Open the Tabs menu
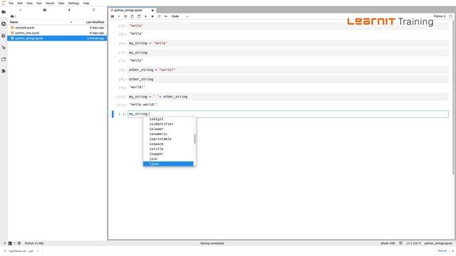Screen dimensions: 456x256 (61, 3)
